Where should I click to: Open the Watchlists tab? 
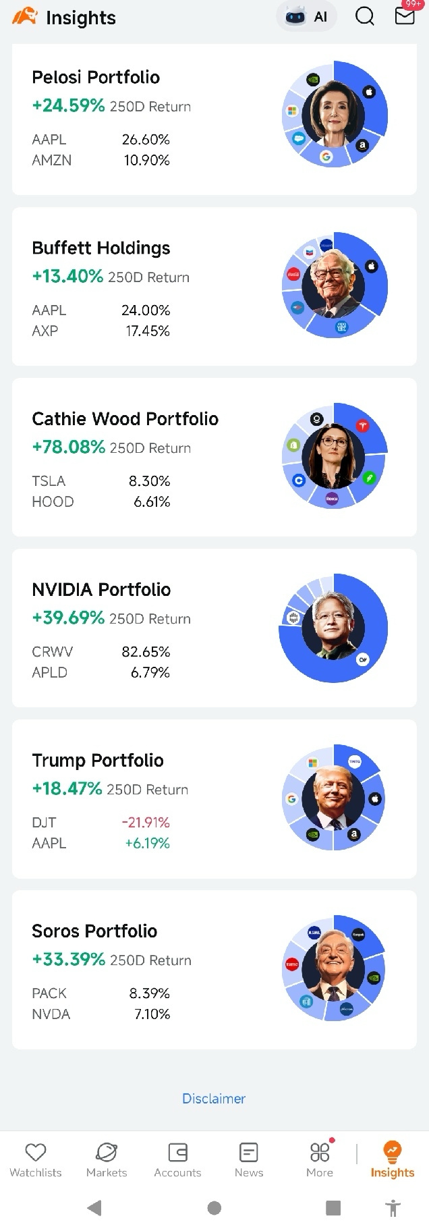click(36, 1160)
